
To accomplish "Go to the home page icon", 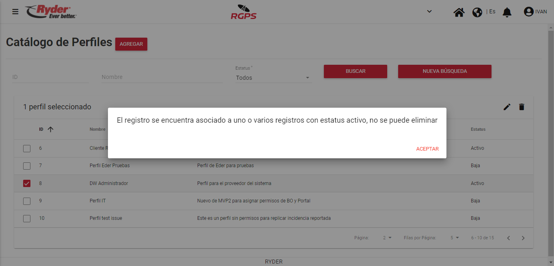I will coord(459,12).
